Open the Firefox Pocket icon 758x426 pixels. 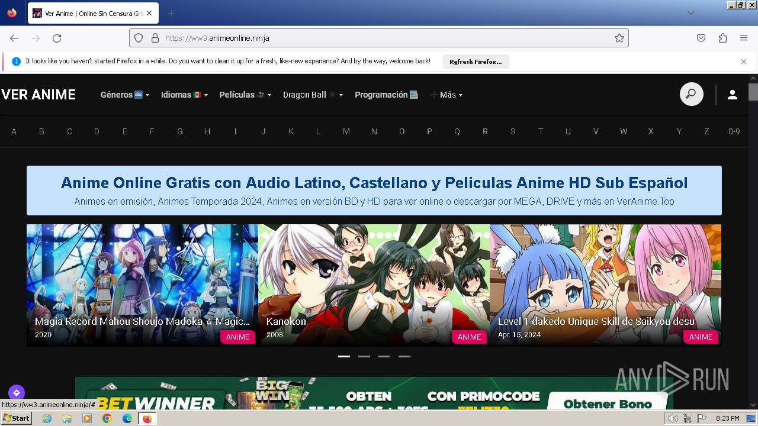701,38
